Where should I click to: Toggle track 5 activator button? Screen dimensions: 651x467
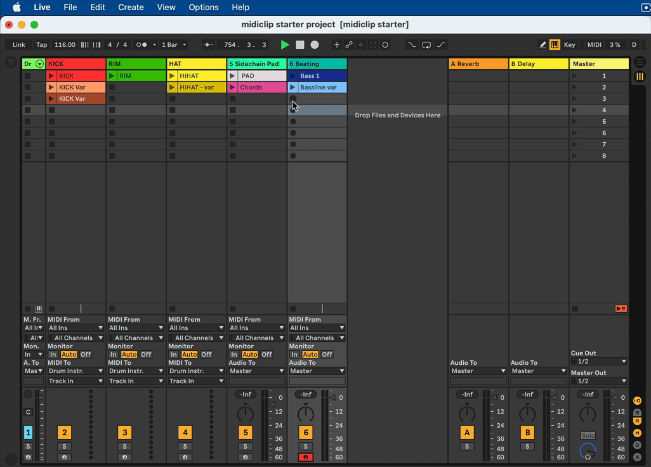point(245,433)
